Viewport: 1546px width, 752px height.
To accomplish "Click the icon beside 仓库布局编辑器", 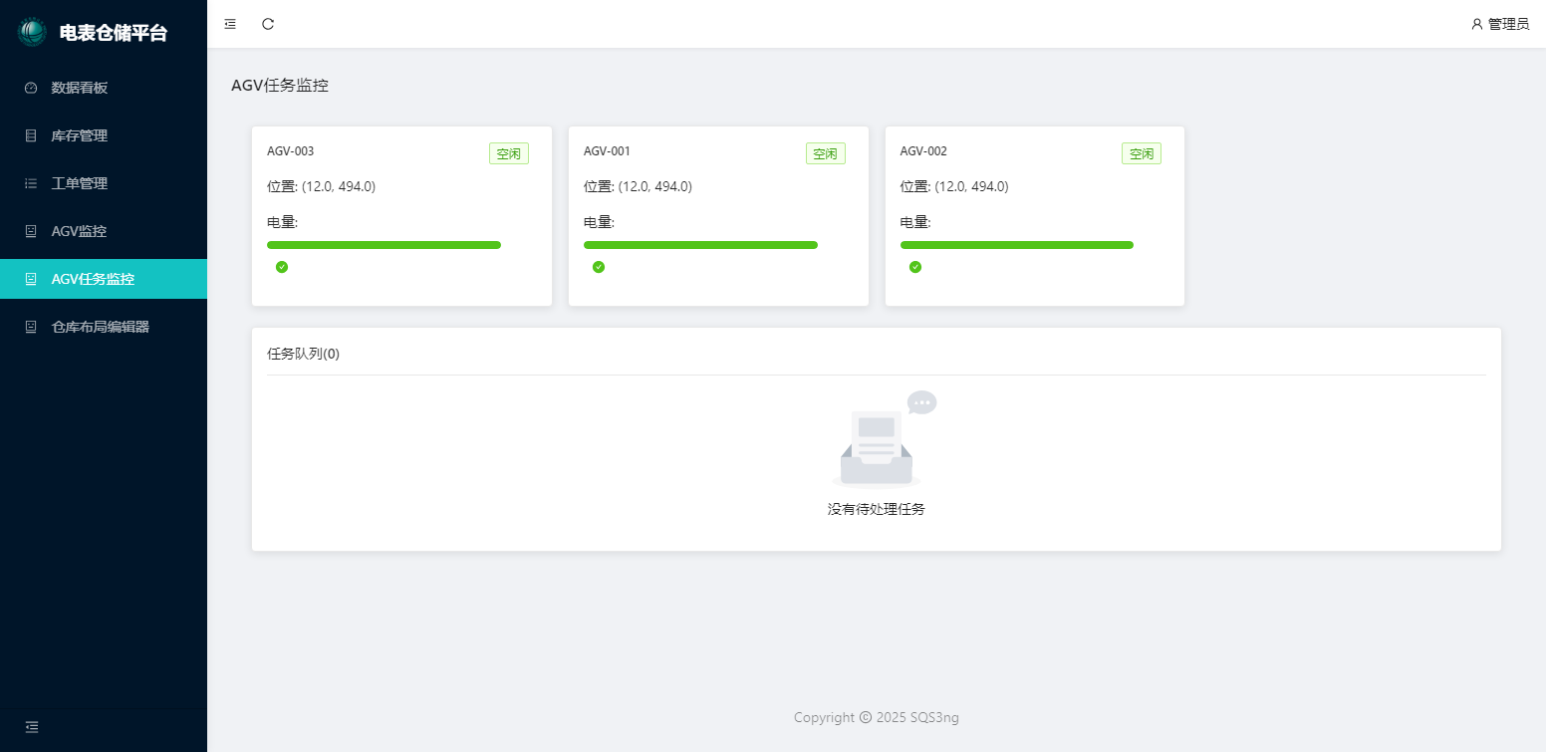I will (x=31, y=327).
